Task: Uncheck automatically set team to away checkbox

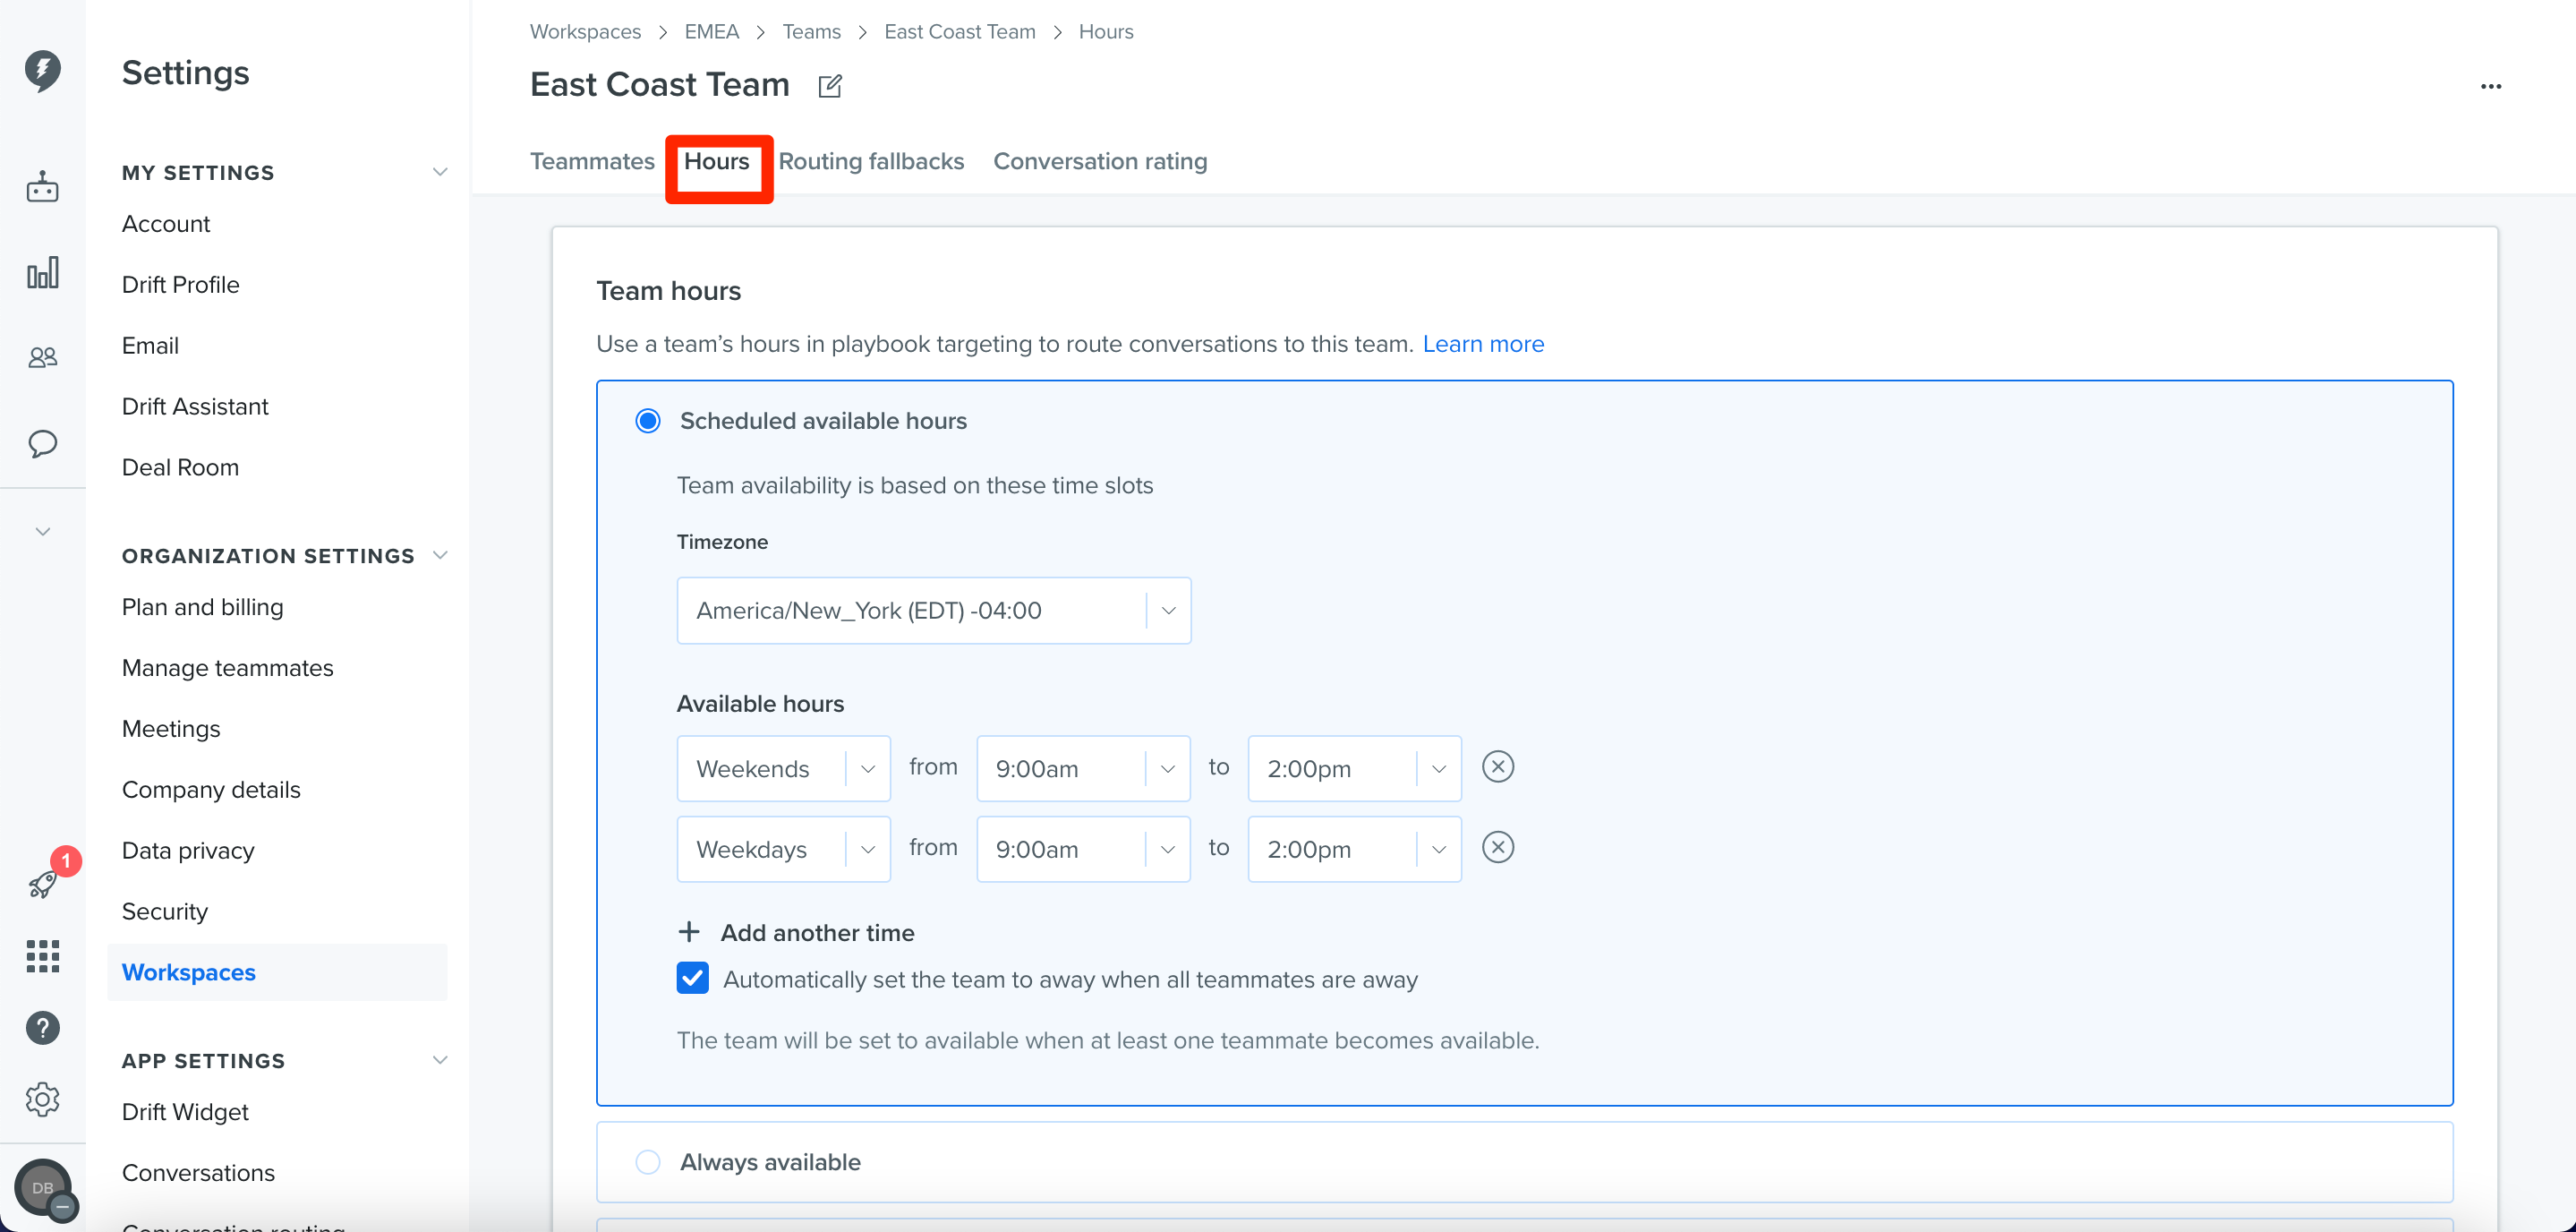Action: (x=693, y=978)
